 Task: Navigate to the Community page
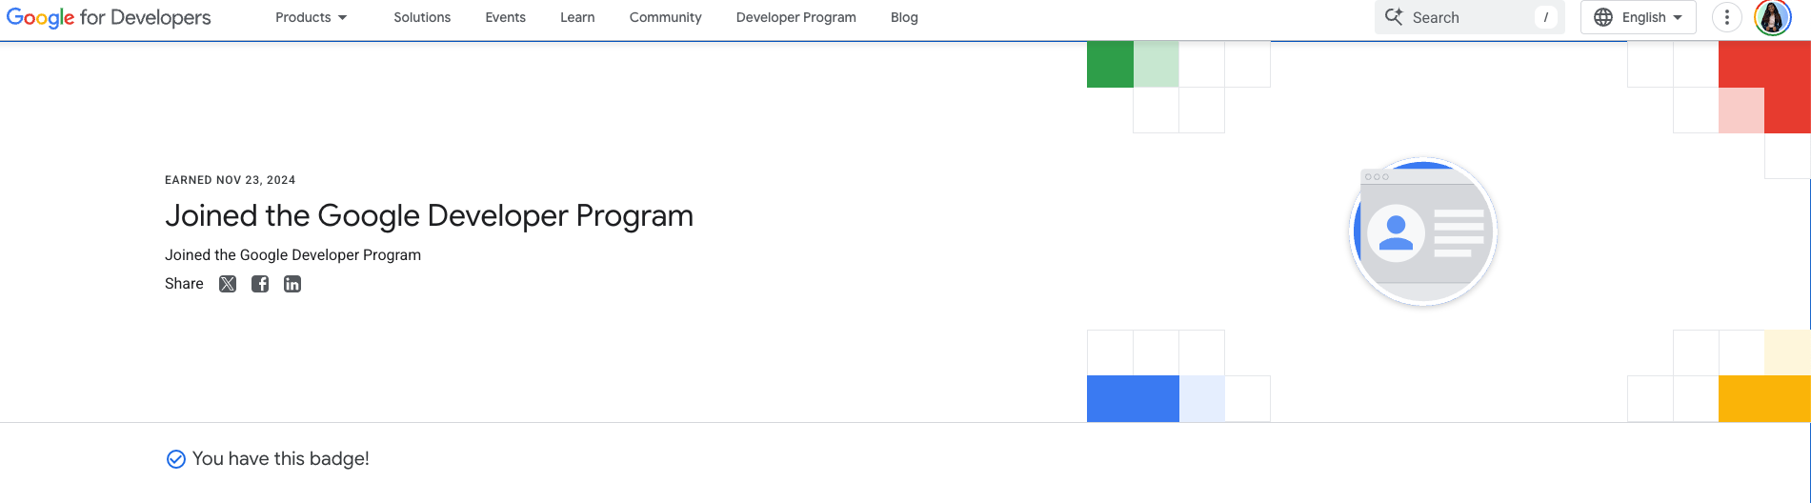click(665, 17)
